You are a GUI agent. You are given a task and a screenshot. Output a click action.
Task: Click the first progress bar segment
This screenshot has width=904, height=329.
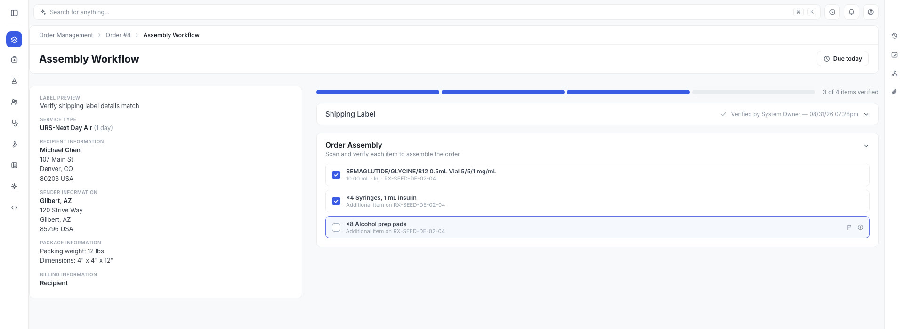[378, 92]
